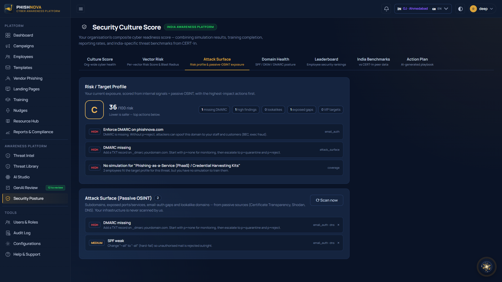Viewport: 502px width, 282px height.
Task: Click the Audit Log document icon
Action: (x=8, y=233)
